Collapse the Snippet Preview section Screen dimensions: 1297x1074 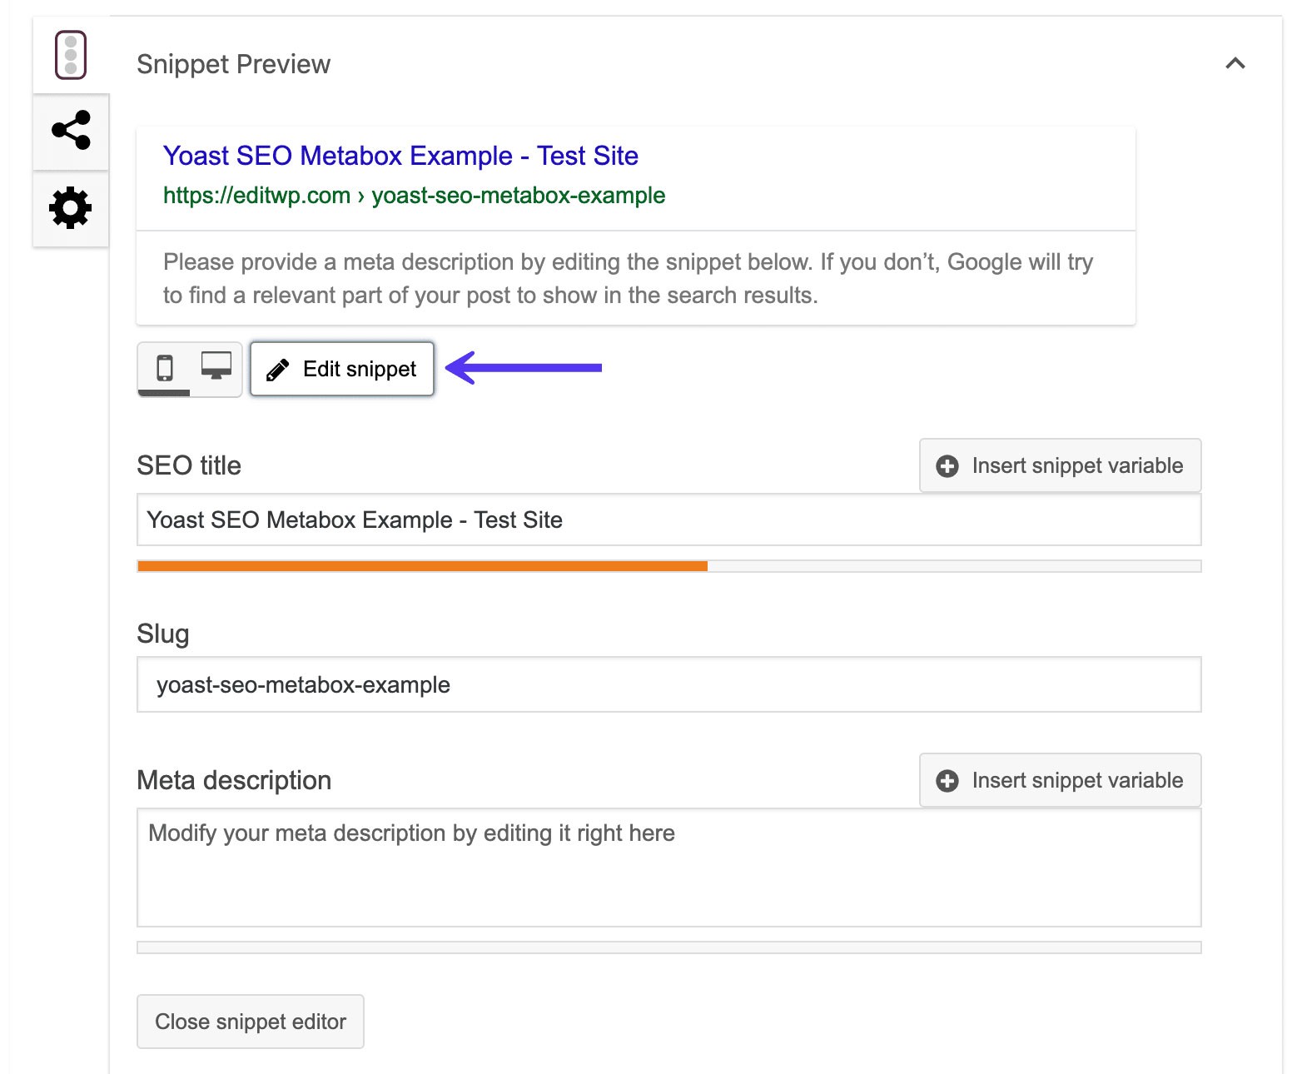pyautogui.click(x=1235, y=63)
